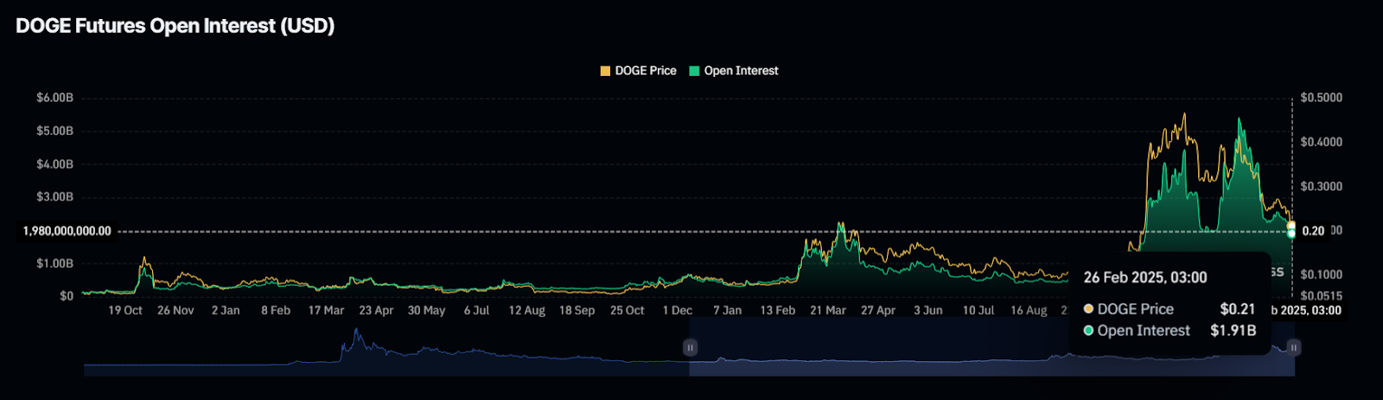Click the 7 Jan date label
Viewport: 1383px width, 400px height.
click(727, 310)
